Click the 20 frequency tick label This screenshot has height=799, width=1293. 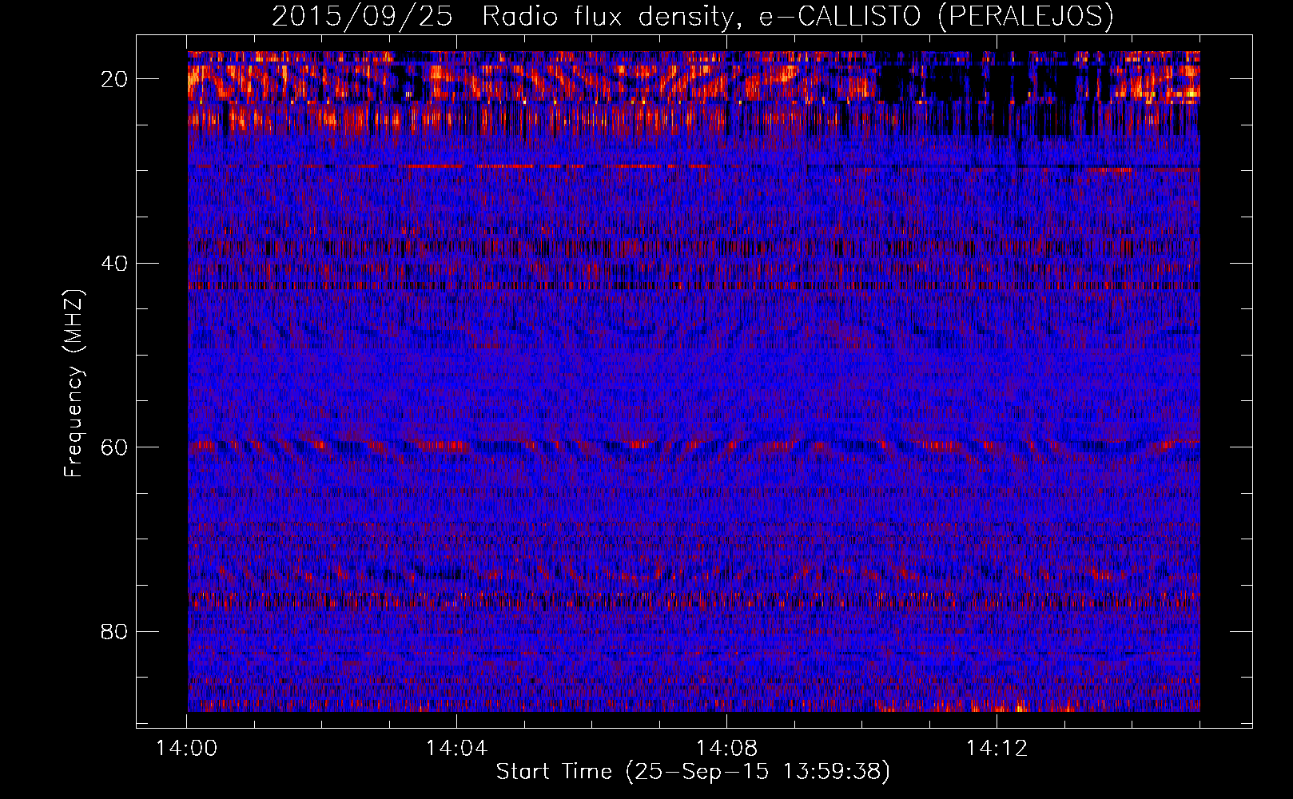tap(115, 79)
